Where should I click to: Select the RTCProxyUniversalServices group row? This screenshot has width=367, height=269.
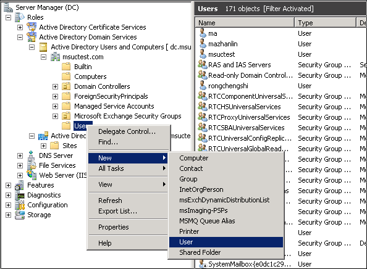(281, 117)
